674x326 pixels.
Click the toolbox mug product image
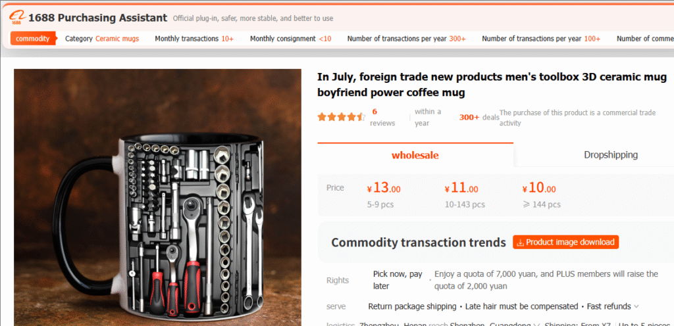(158, 197)
